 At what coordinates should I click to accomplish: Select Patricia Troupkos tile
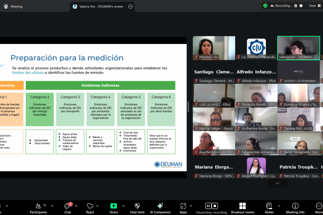click(298, 167)
